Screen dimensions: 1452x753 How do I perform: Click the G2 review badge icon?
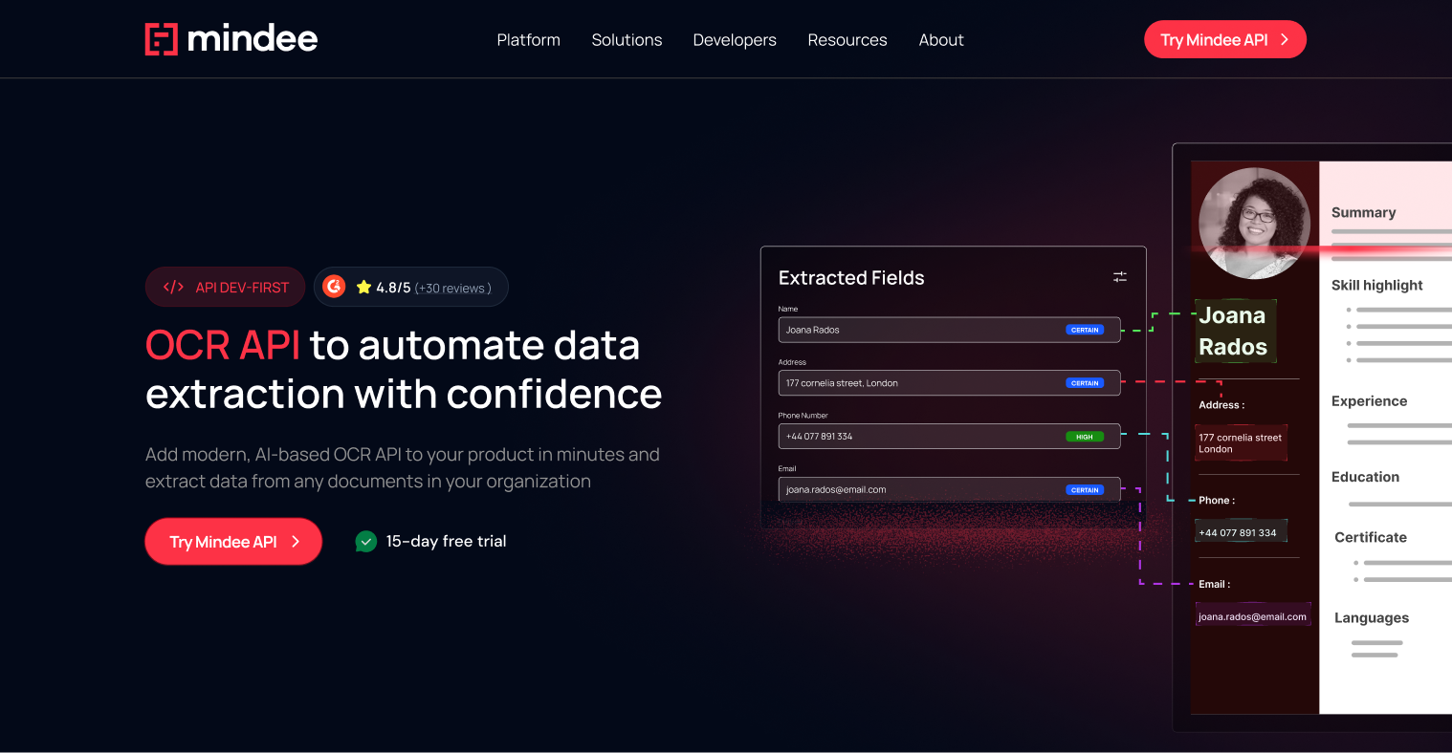333,286
